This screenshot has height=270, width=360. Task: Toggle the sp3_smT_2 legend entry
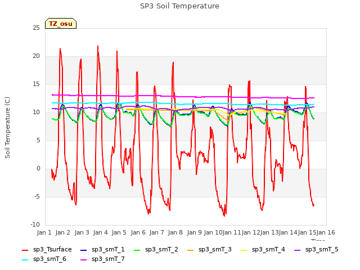point(156,250)
